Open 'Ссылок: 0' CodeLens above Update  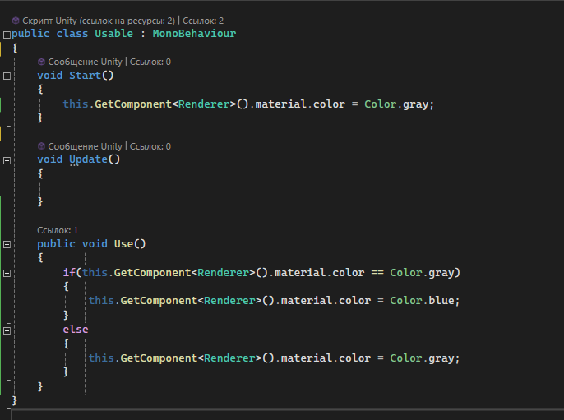coord(150,146)
